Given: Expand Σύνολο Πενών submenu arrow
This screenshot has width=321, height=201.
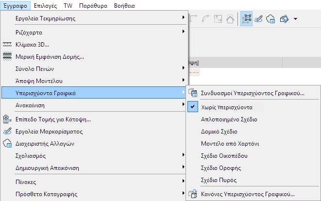Looking at the screenshot, I should pyautogui.click(x=184, y=68).
